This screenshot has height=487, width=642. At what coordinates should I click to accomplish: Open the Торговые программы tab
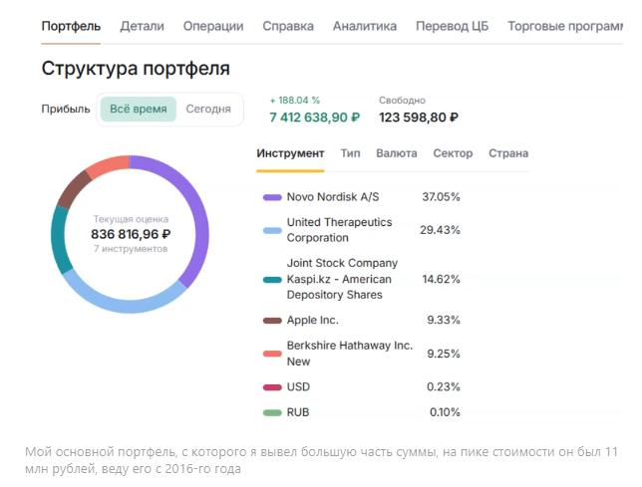[x=565, y=26]
